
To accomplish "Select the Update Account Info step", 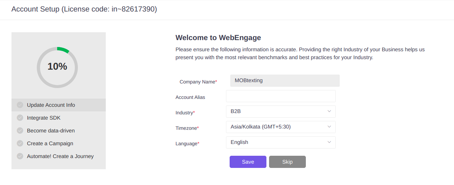I will pos(58,105).
